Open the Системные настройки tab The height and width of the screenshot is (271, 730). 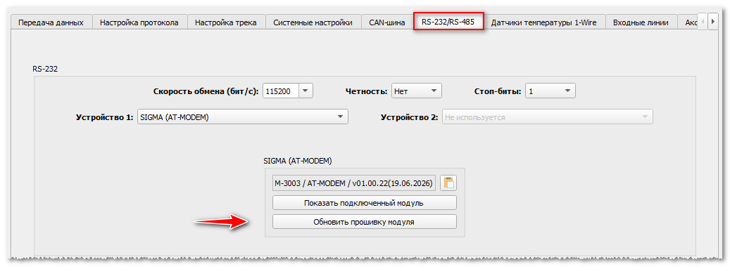click(313, 22)
